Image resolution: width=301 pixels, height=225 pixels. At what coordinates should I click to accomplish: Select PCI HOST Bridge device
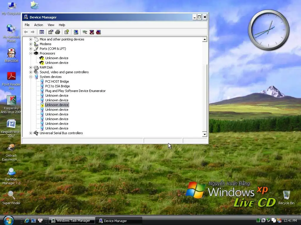57,81
